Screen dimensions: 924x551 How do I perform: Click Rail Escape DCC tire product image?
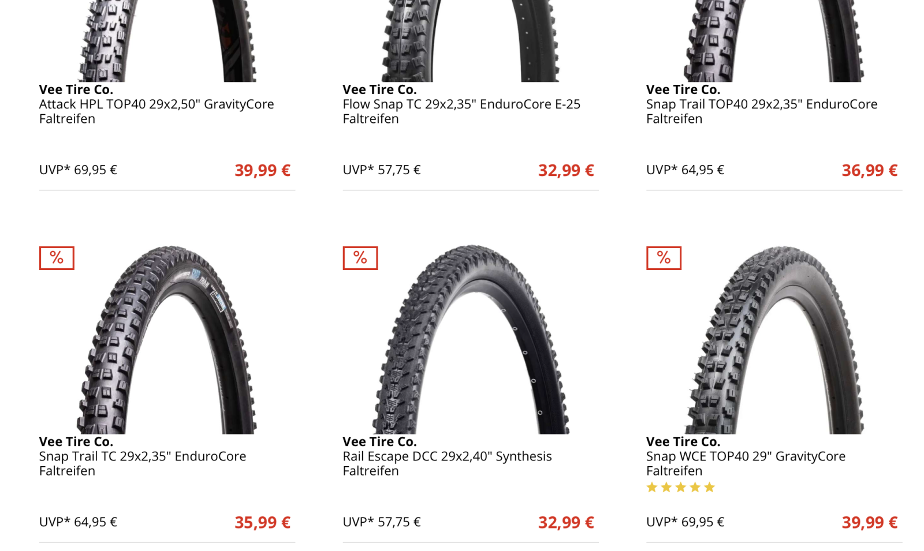(471, 340)
